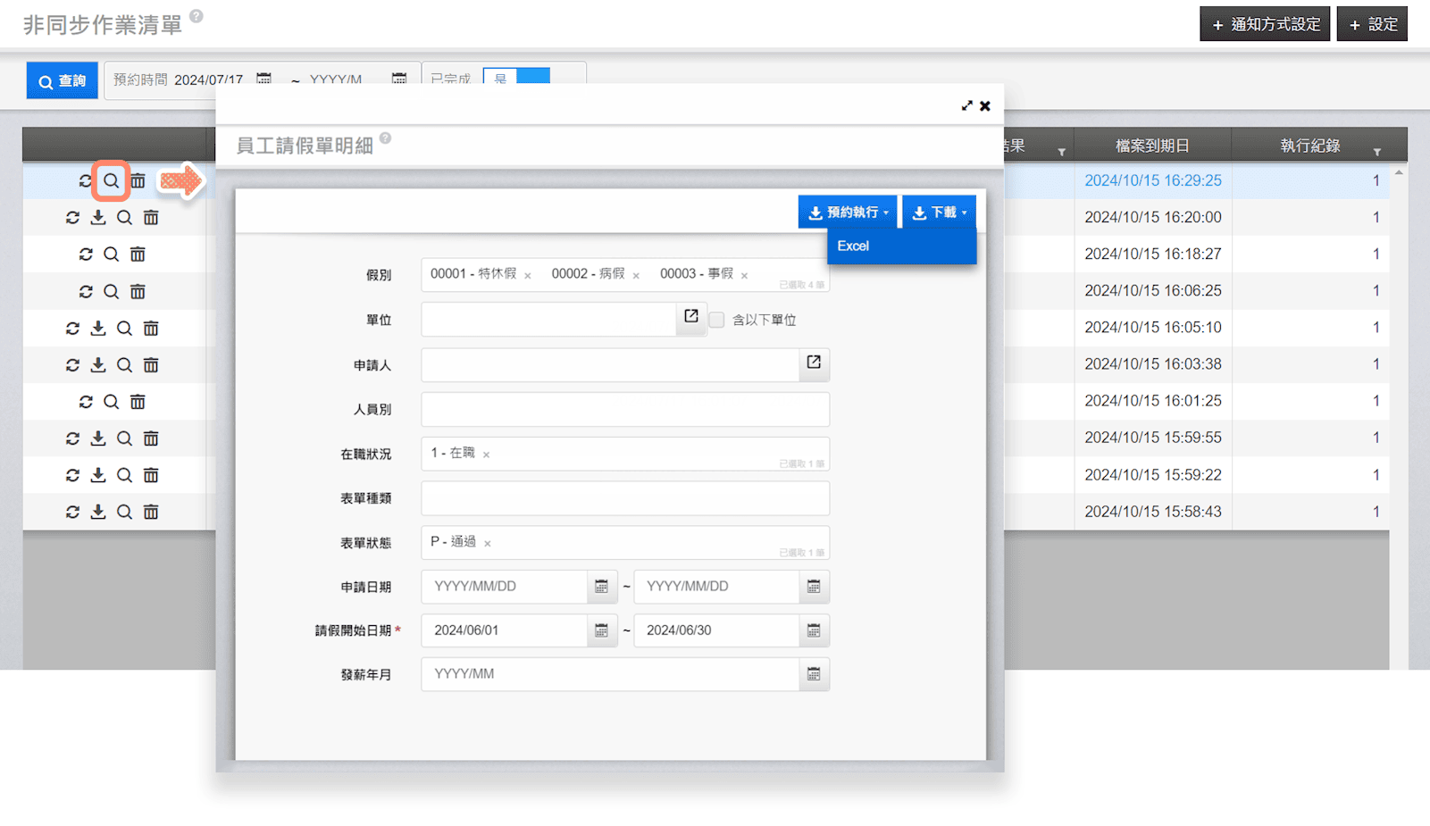Screen dimensions: 1430x826
Task: Open 執行紀錄 column filter
Action: point(1376,152)
